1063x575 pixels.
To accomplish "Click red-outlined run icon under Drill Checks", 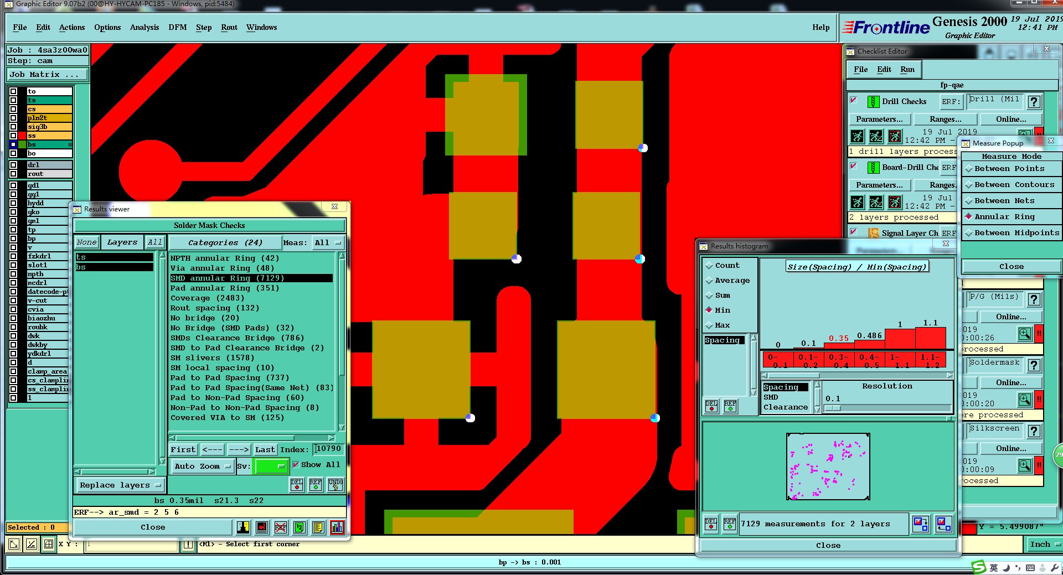I will point(895,136).
